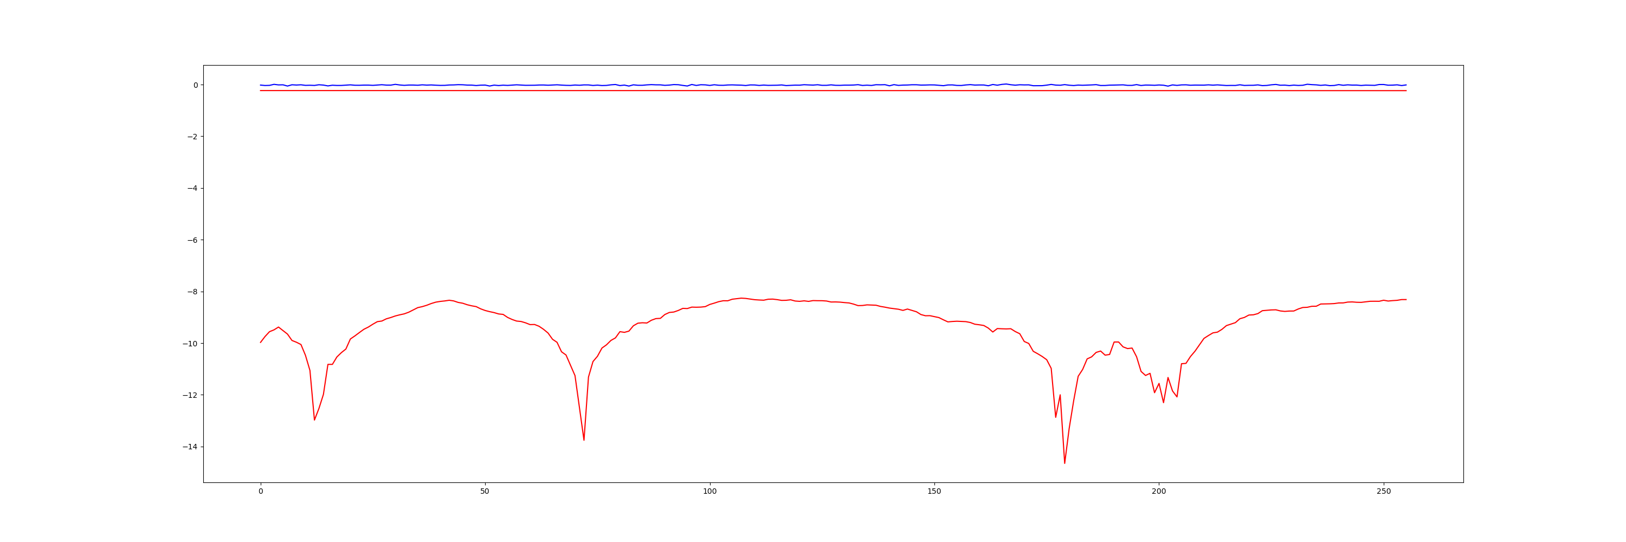Click the right end of the lower red curve
1626x542 pixels.
(x=1406, y=300)
